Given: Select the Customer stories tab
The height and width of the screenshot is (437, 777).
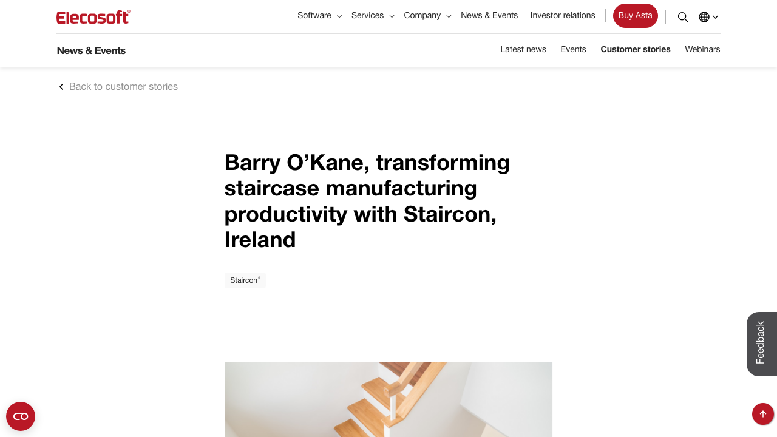Looking at the screenshot, I should 636,49.
